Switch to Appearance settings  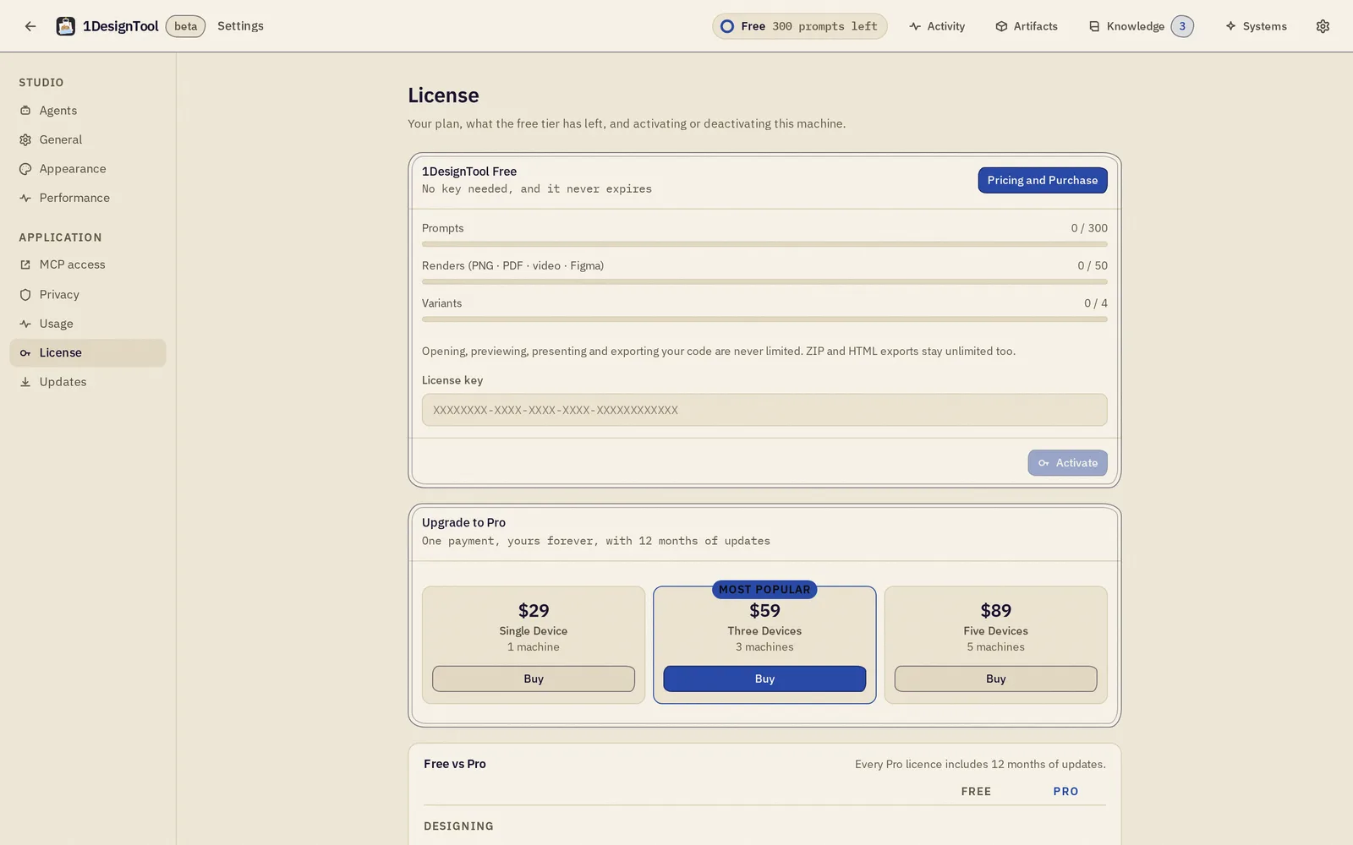tap(88, 169)
